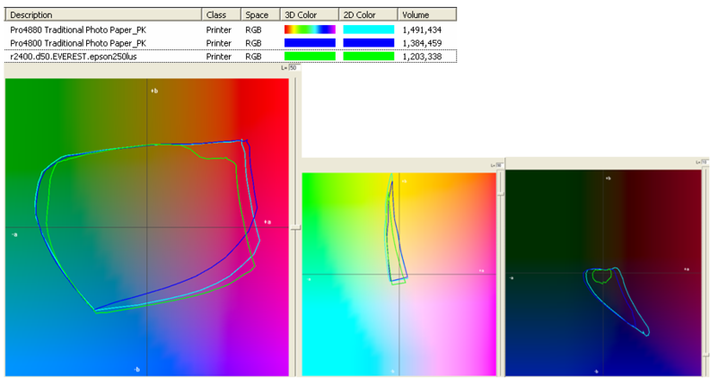Click the L=50 lightness field above large plot
718x385 pixels.
click(293, 67)
